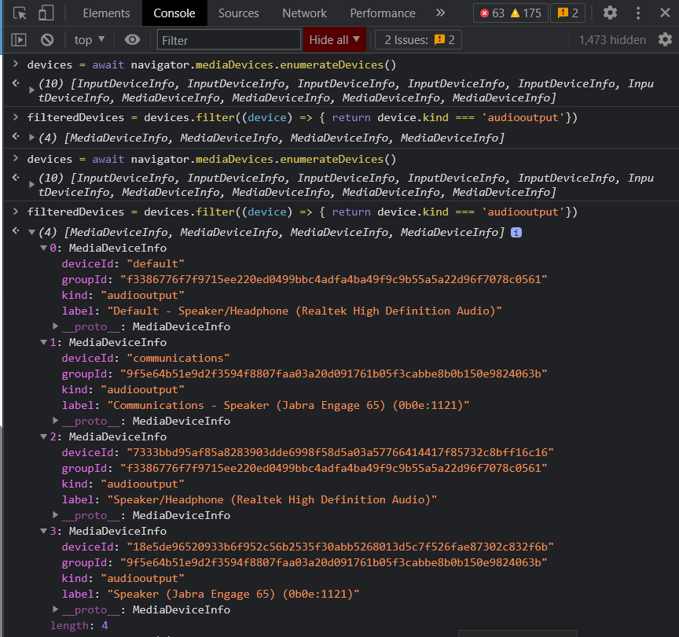
Task: Clear the console with the no-entry icon
Action: [x=48, y=39]
